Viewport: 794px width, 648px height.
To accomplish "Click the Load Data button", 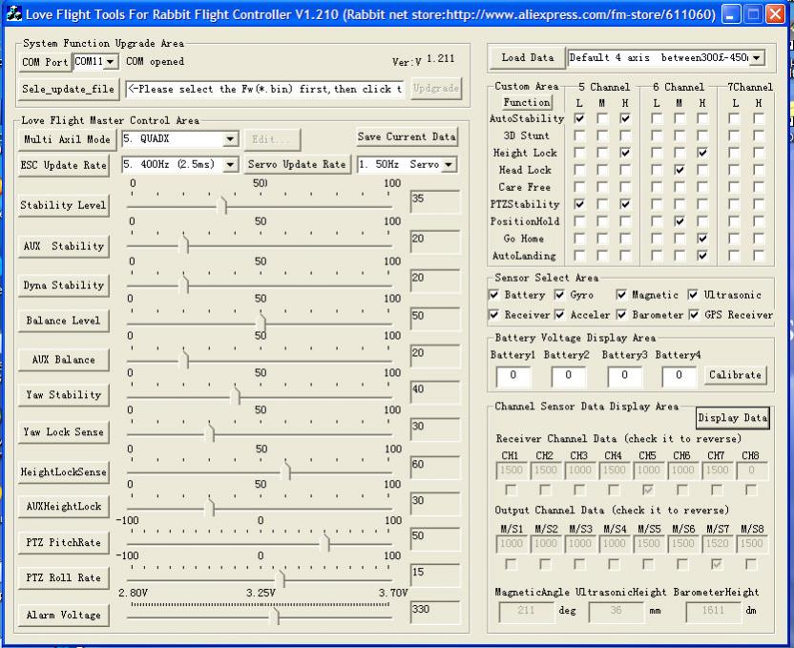I will pyautogui.click(x=527, y=57).
